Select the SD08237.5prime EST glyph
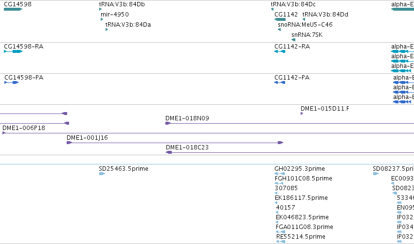 coord(376,174)
